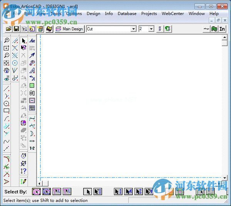Select the Rectangle drawing tool
The height and width of the screenshot is (206, 231).
[x=6, y=111]
